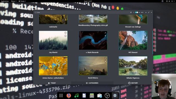Screen dimensions: 176x99
Task: Toggle the light/dark theme switch
Action: pos(136,12)
